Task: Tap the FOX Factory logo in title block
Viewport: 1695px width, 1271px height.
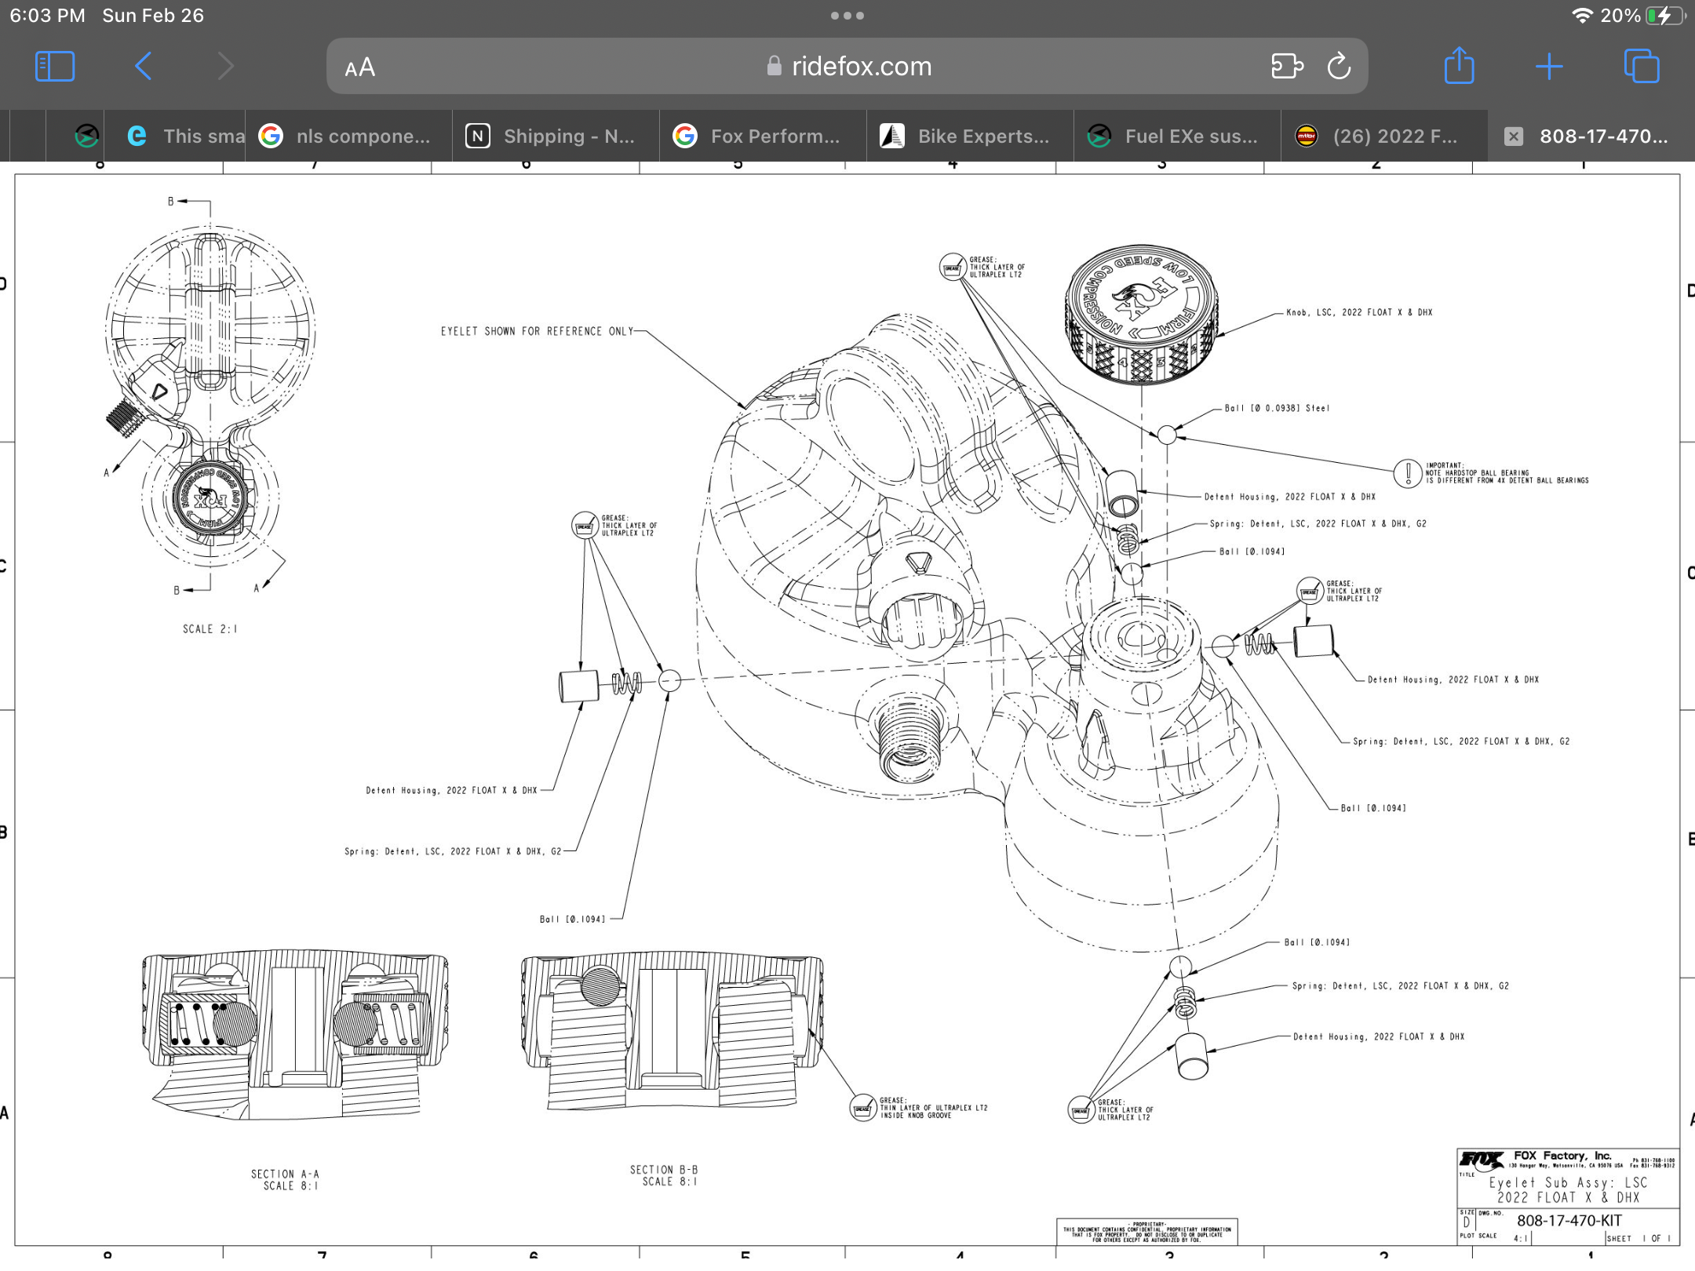Action: click(1481, 1160)
